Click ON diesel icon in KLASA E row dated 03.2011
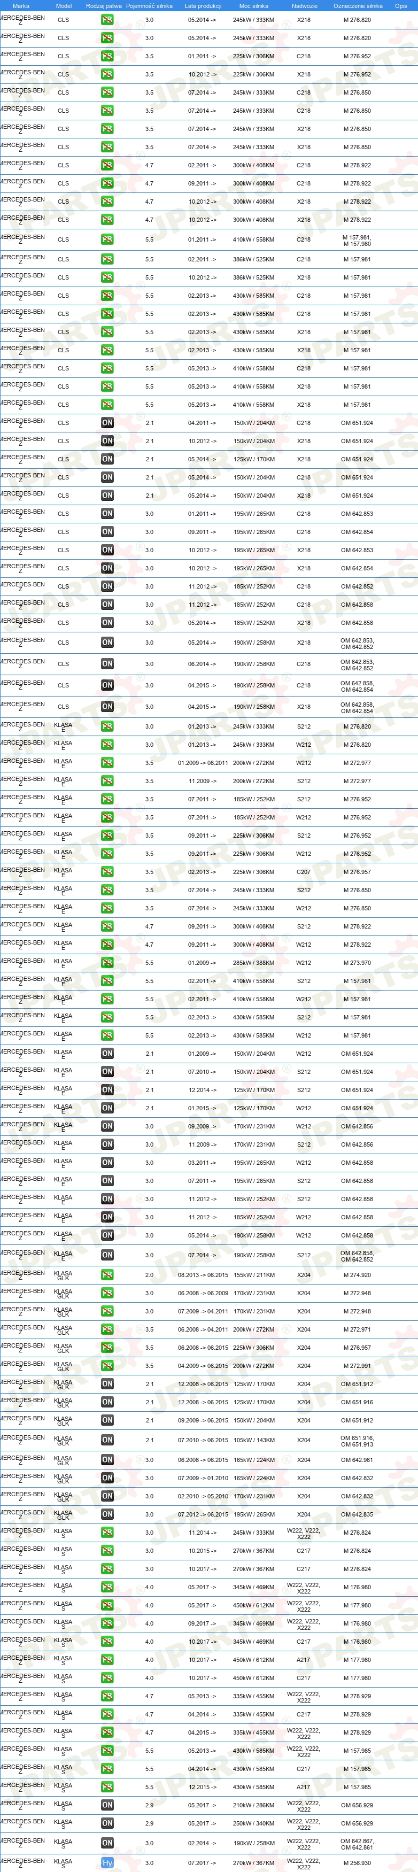 pyautogui.click(x=107, y=1162)
